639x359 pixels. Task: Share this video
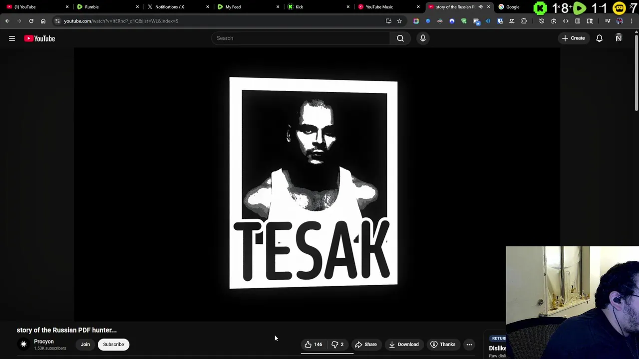coord(366,344)
